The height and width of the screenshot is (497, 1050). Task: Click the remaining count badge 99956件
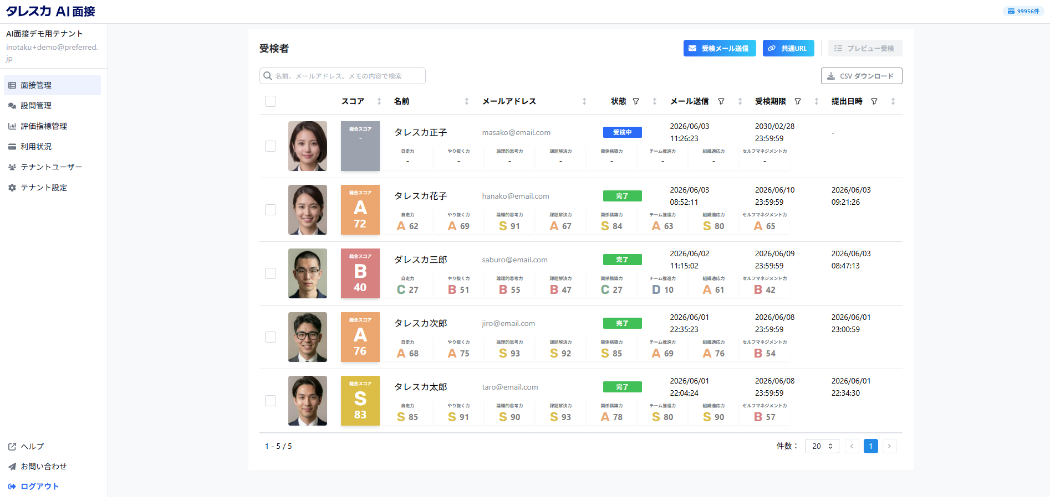(1023, 11)
